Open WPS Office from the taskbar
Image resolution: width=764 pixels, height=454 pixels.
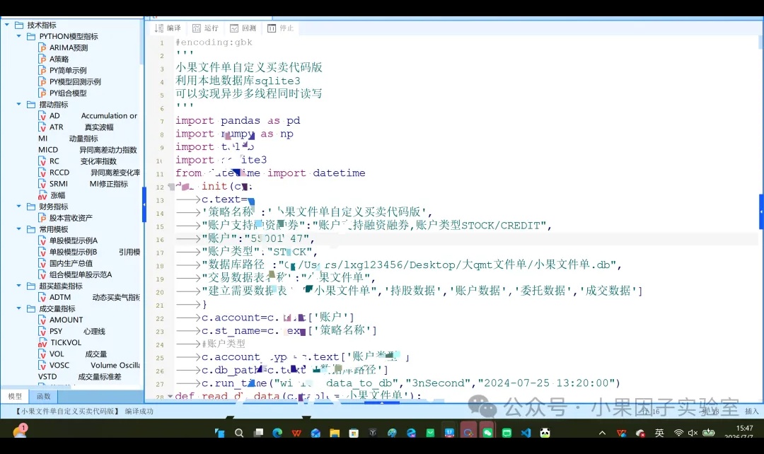tap(296, 433)
